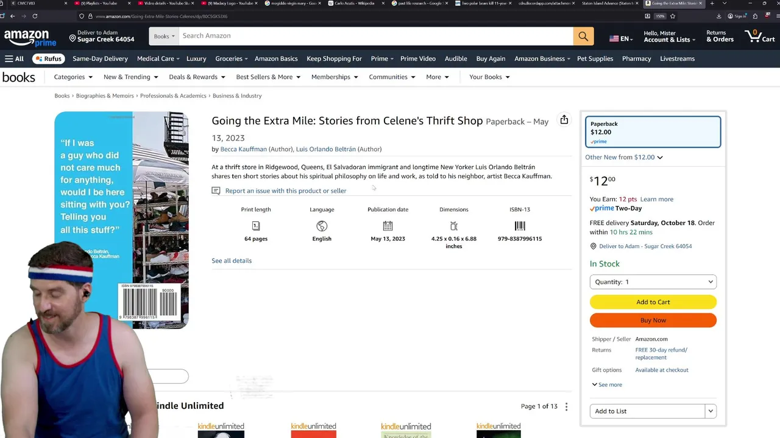
Task: Open Audible in nav bar
Action: 456,58
